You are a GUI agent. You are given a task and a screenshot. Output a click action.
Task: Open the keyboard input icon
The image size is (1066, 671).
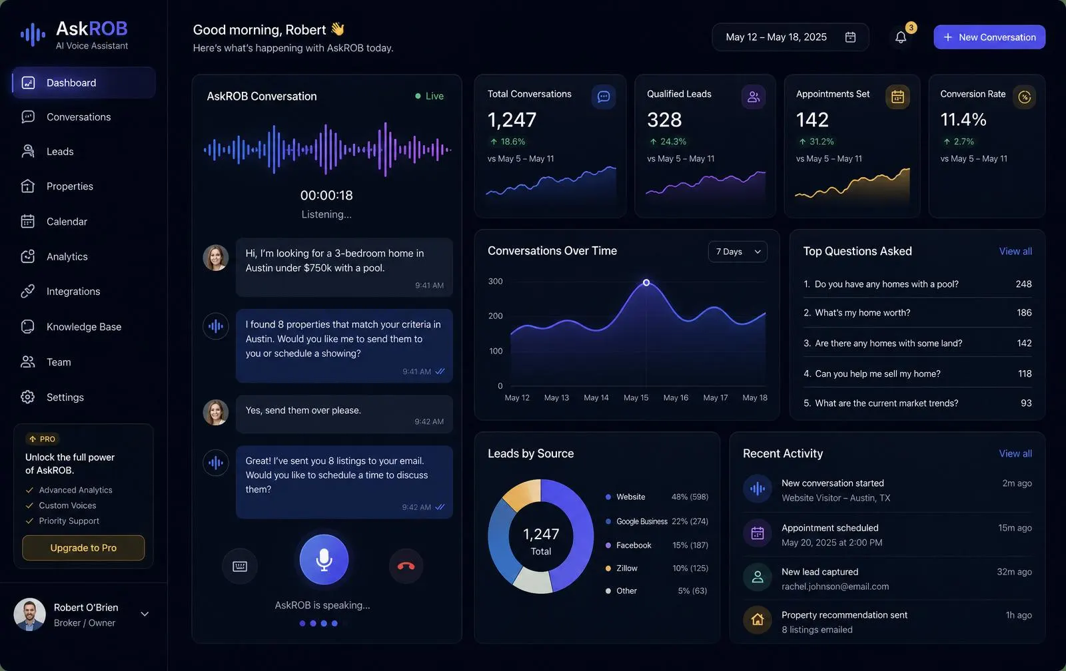point(240,566)
